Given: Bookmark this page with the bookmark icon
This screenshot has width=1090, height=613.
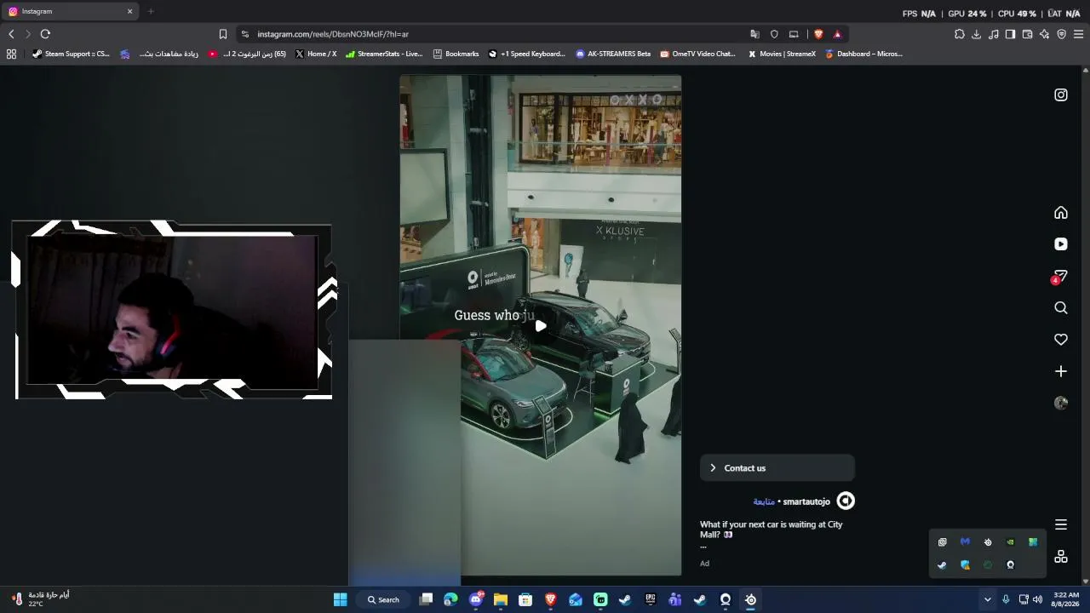Looking at the screenshot, I should pyautogui.click(x=223, y=34).
